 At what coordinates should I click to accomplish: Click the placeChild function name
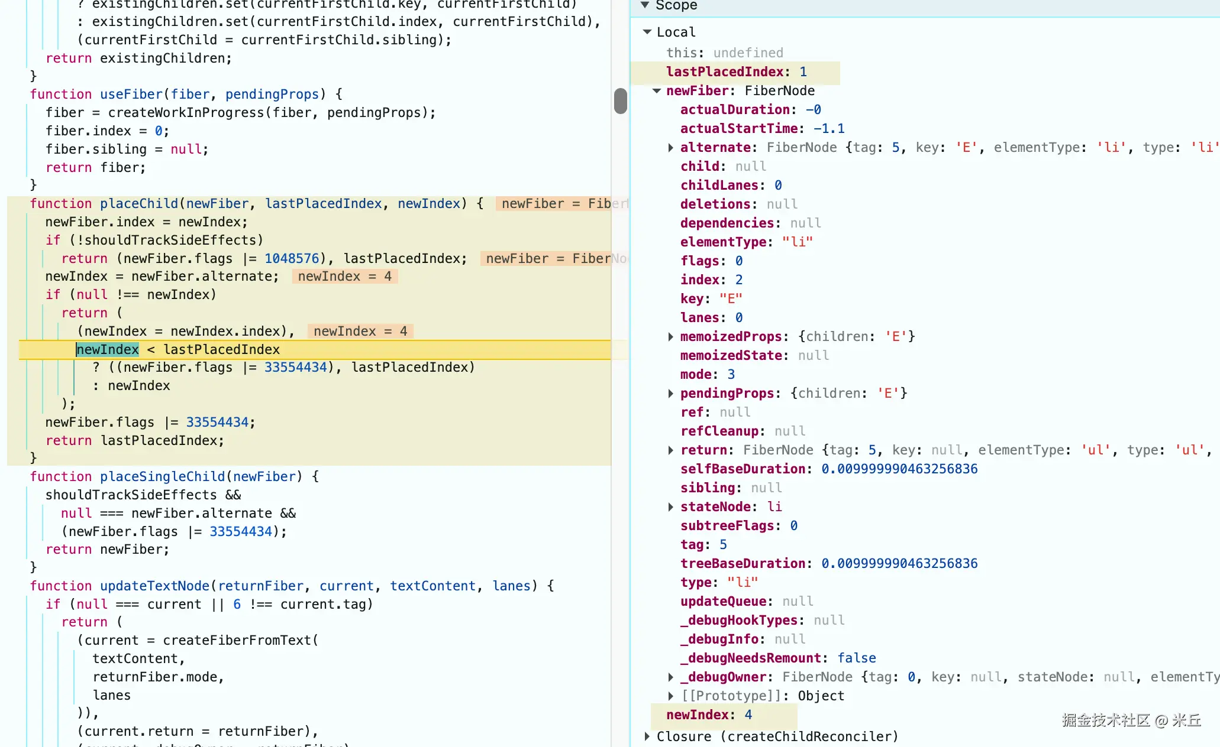click(139, 204)
